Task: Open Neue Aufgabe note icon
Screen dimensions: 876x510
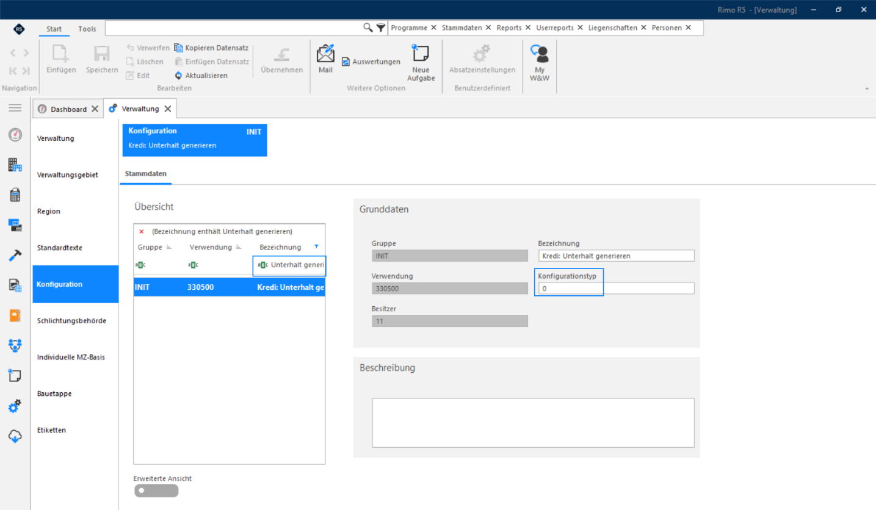Action: (x=421, y=54)
